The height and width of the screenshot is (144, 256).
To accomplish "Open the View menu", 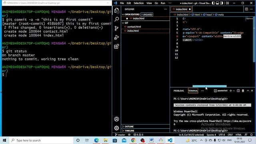I will 149,3.
